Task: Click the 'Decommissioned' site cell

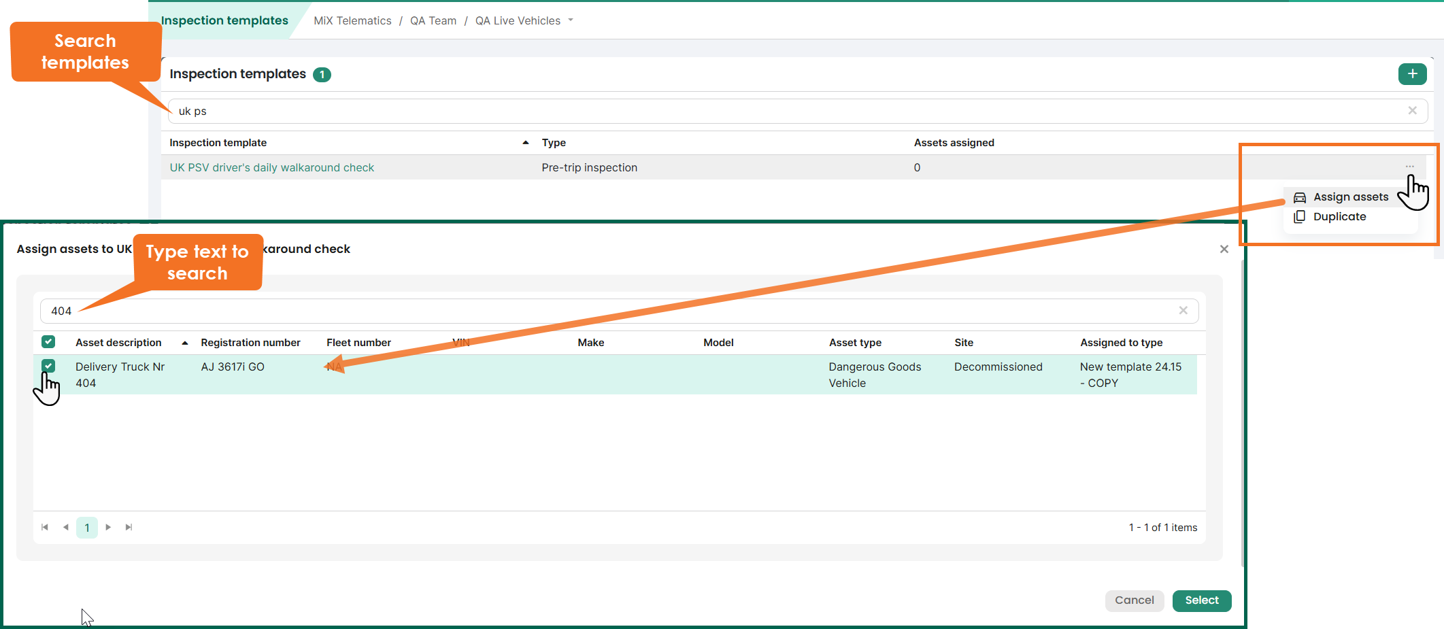Action: coord(998,367)
